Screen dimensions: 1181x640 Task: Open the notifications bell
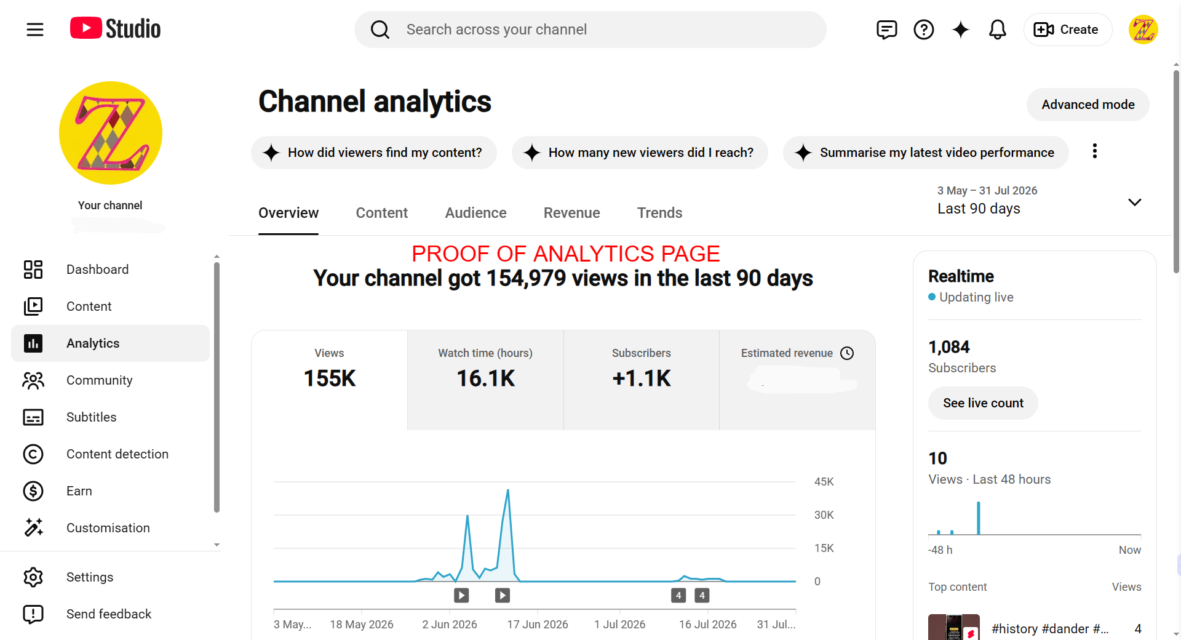coord(997,30)
